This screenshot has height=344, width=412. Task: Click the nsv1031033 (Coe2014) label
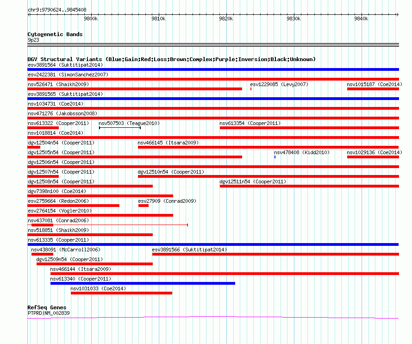[98, 288]
